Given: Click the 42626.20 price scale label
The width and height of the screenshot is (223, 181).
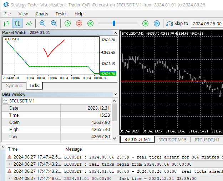Looking at the screenshot, I should click(x=108, y=40).
